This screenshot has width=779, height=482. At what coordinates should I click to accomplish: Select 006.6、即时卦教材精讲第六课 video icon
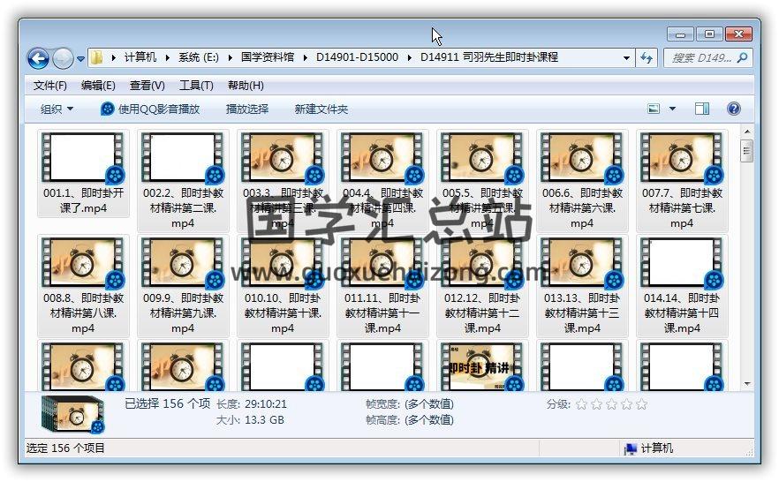(x=582, y=157)
